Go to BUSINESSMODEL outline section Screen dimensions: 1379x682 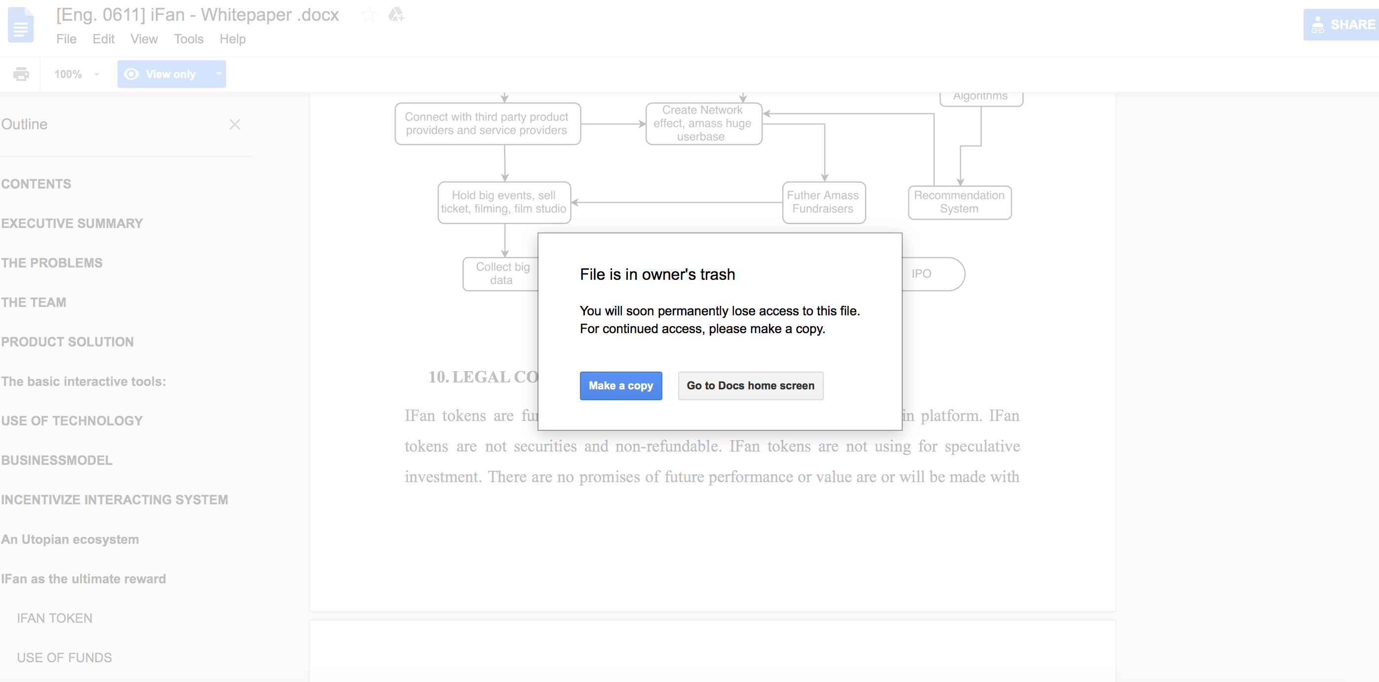(57, 460)
